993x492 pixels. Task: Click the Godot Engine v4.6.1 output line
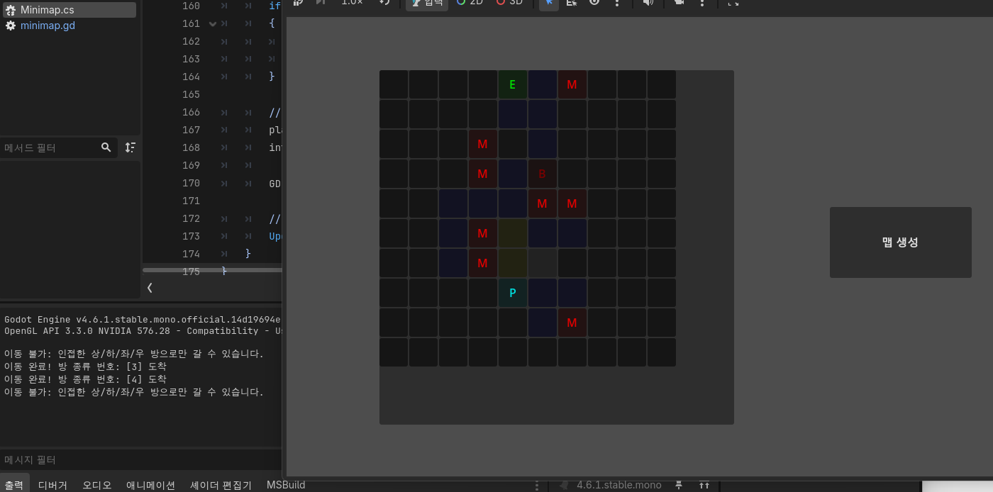click(143, 319)
